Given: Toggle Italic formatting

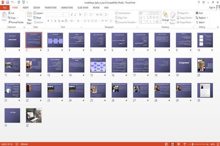Looking at the screenshot, I should [x=52, y=21].
